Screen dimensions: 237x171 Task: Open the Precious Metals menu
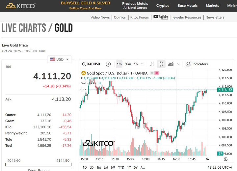(135, 6)
